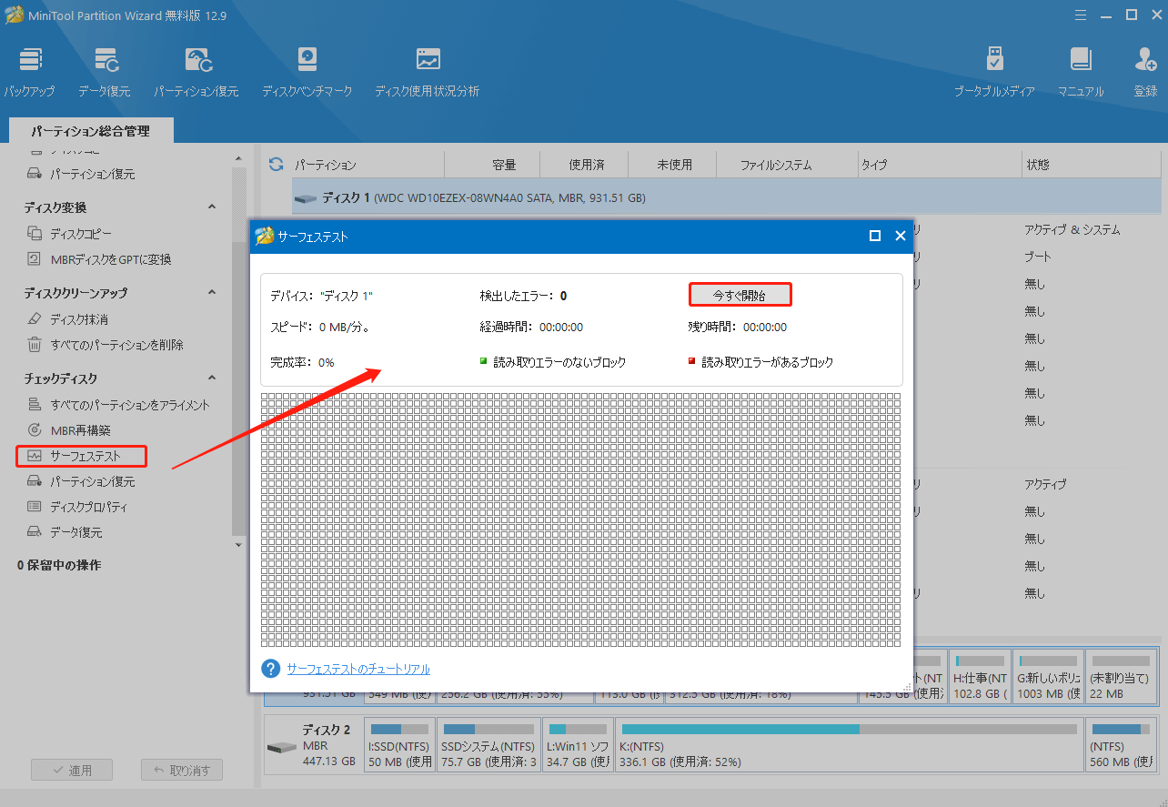Select データ復元 at bottom of sidebar
The height and width of the screenshot is (807, 1168).
[x=65, y=532]
